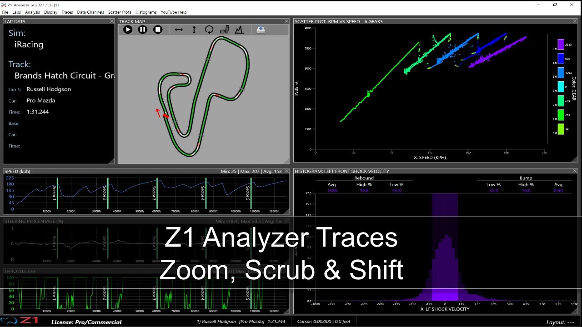This screenshot has width=582, height=327.
Task: Open the Display menu
Action: (x=50, y=12)
